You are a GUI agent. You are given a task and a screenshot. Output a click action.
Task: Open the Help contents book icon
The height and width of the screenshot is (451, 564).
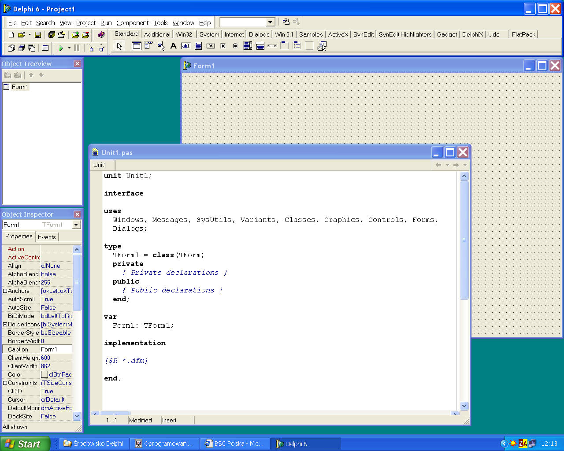pyautogui.click(x=101, y=34)
